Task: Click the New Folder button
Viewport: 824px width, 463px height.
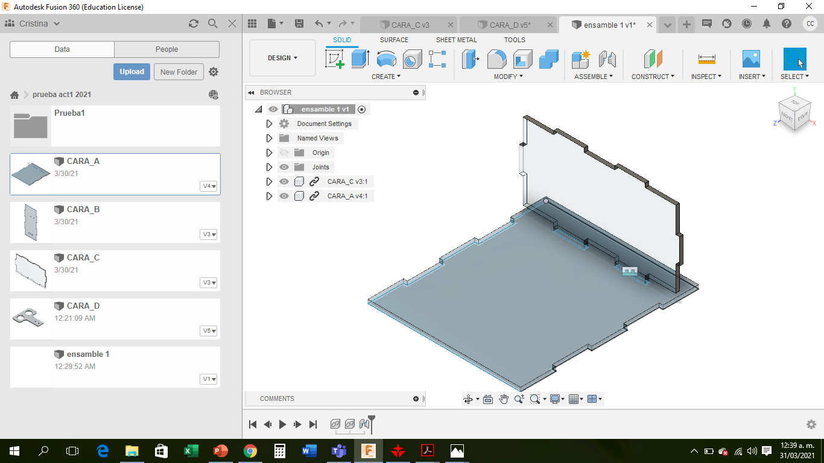Action: coord(179,72)
